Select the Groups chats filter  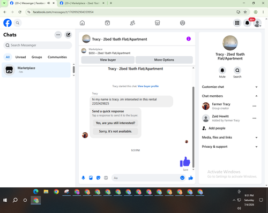pyautogui.click(x=36, y=57)
